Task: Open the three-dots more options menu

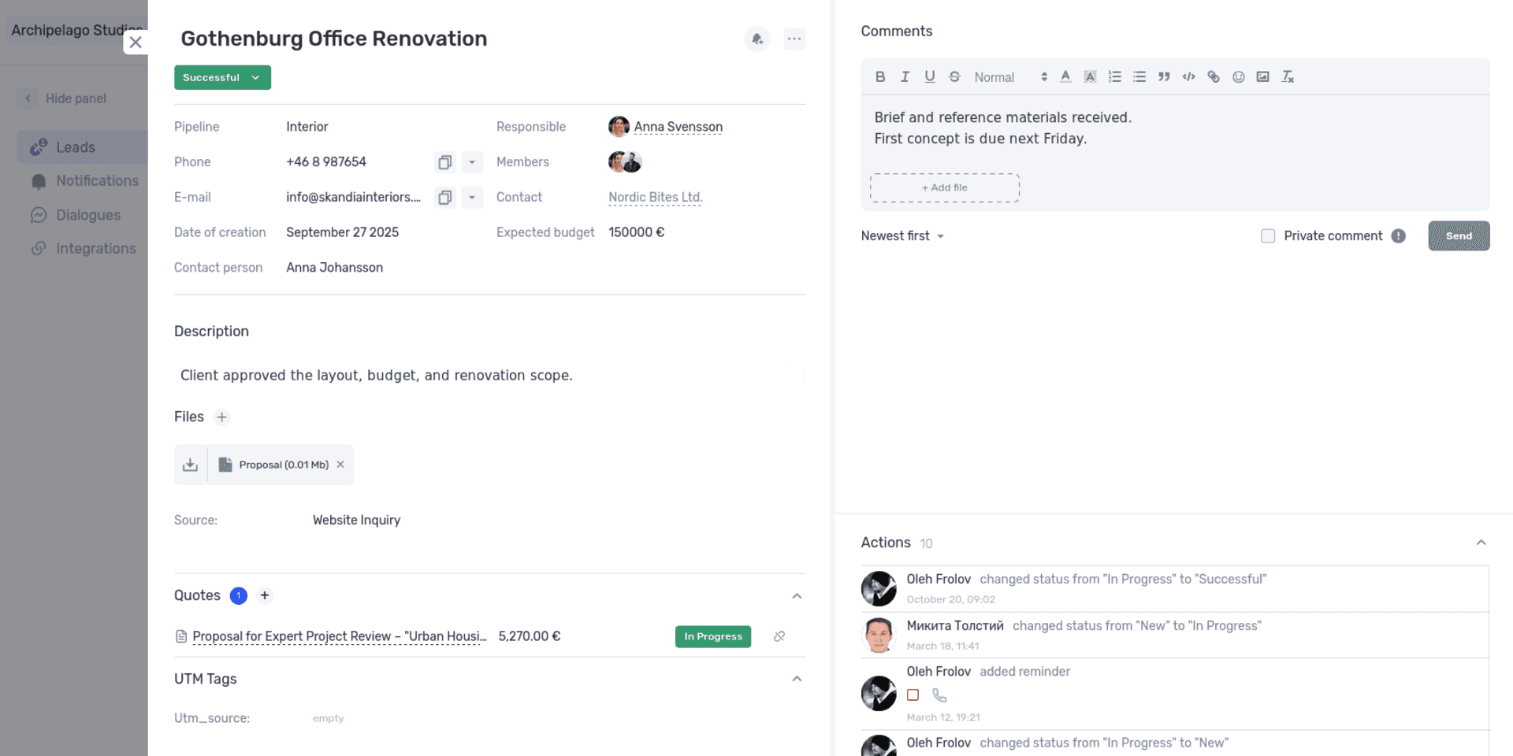Action: coord(794,39)
